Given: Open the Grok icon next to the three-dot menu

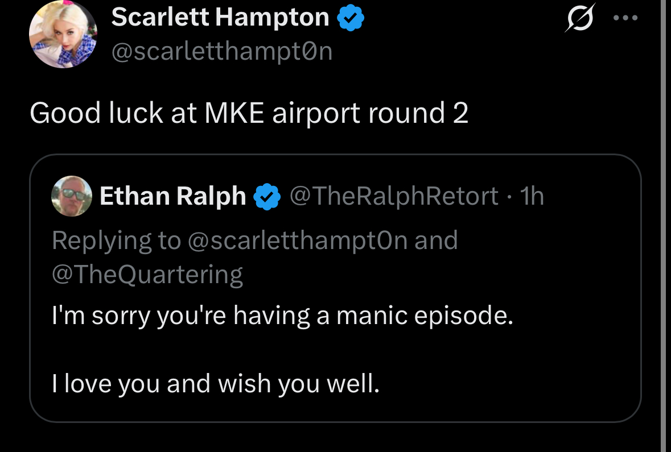Looking at the screenshot, I should tap(581, 18).
